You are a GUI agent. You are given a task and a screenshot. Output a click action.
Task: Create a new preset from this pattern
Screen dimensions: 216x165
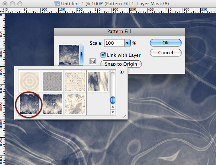coord(93,61)
